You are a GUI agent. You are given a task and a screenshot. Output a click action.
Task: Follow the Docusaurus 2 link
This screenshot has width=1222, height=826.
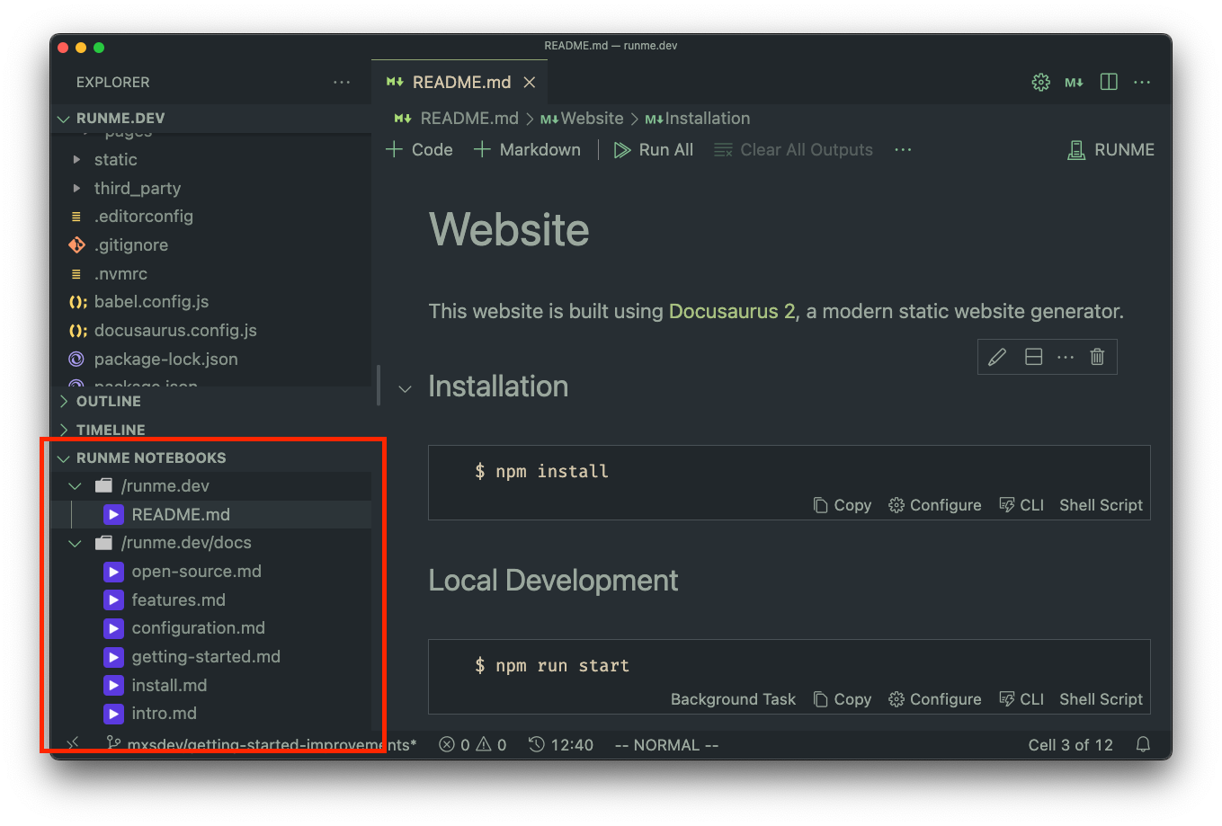(732, 311)
